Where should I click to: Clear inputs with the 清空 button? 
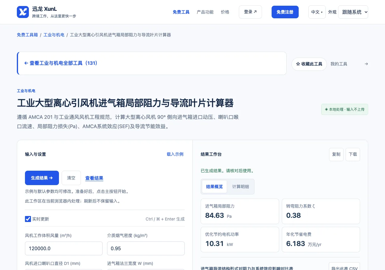71,178
